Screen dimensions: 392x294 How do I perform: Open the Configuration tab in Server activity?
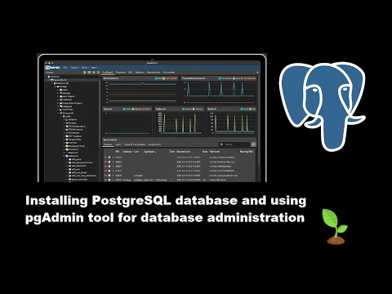(x=154, y=145)
